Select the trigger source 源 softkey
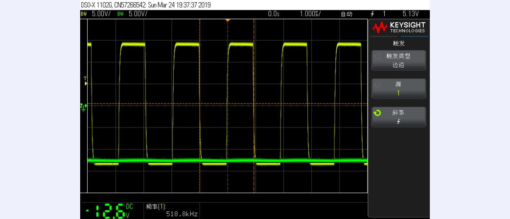This screenshot has width=510, height=219. [399, 88]
